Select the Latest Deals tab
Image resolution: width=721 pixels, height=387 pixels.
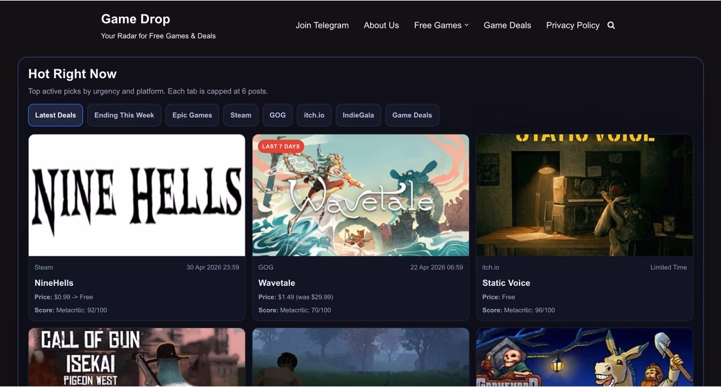pos(55,115)
